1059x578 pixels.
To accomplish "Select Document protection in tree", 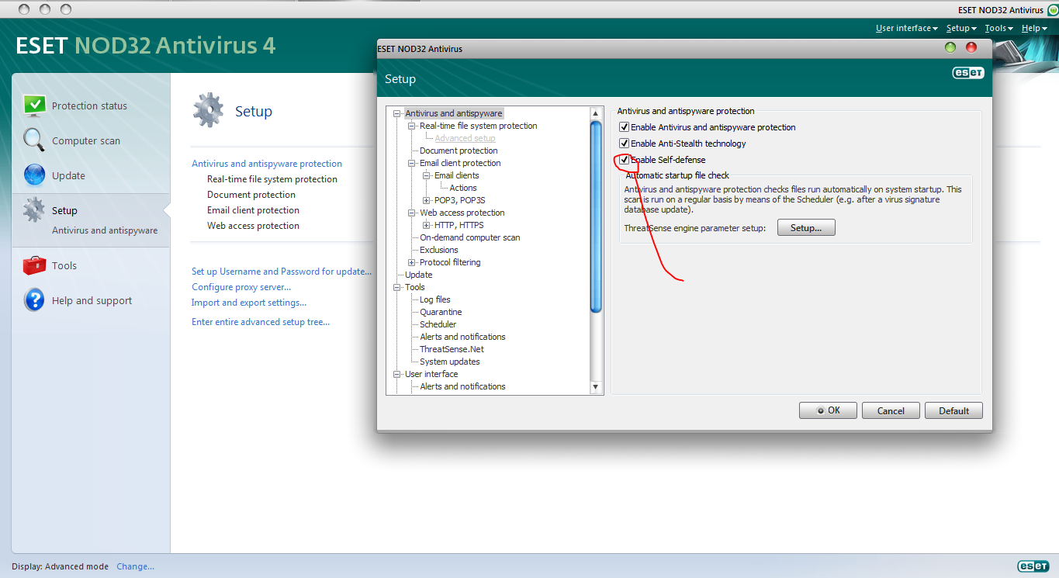I will 459,151.
